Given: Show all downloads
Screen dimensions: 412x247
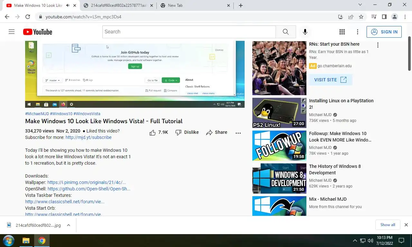Looking at the screenshot, I should [388, 225].
